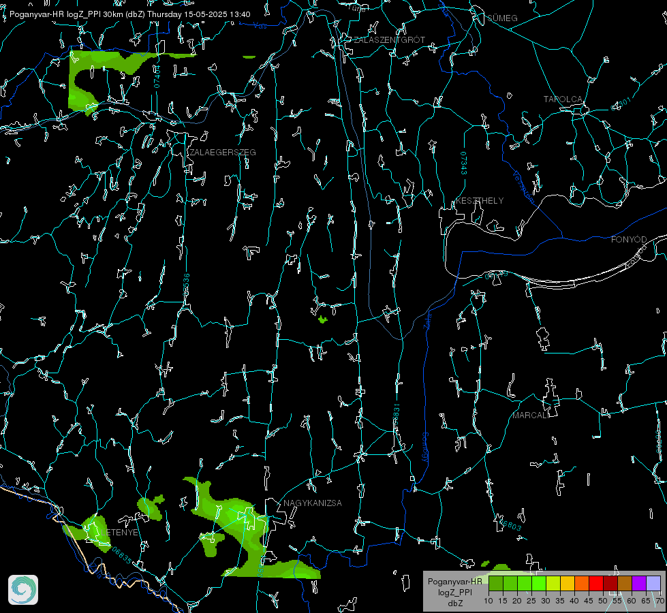The image size is (667, 613).
Task: Click the LETENYE city label
Action: point(121,533)
